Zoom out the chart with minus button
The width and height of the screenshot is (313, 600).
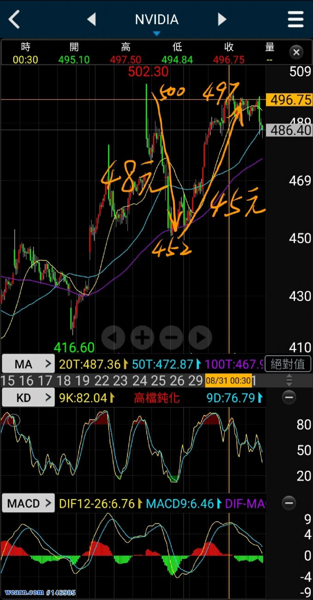[171, 338]
